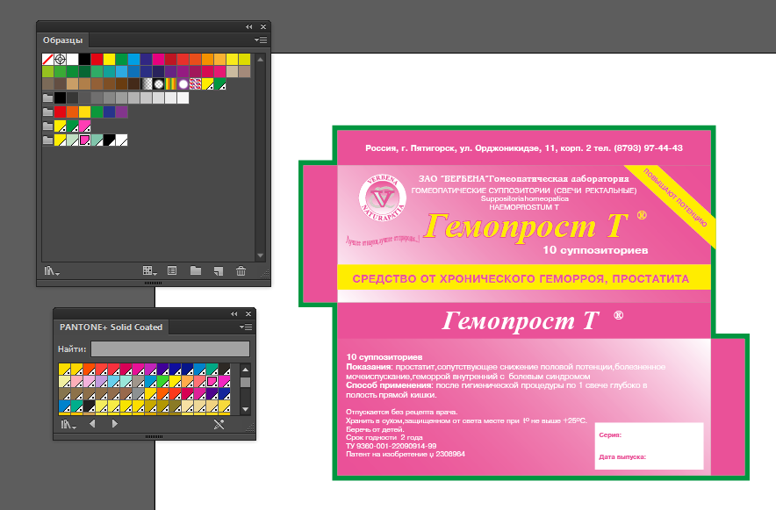The width and height of the screenshot is (776, 510).
Task: Apply the linear fade-to-transparent gradient swatch
Action: click(147, 84)
